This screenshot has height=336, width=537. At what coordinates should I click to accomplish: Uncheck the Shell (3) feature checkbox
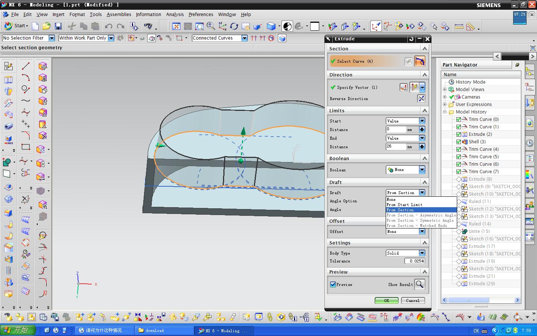[459, 142]
